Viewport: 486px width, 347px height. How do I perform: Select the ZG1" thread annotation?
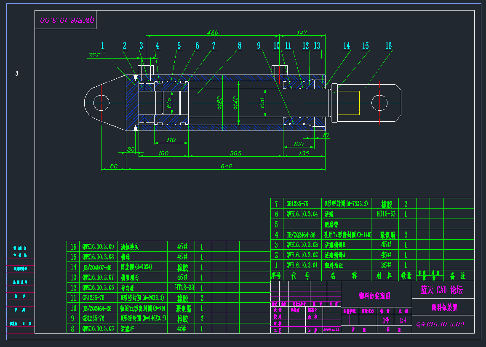[x=95, y=55]
